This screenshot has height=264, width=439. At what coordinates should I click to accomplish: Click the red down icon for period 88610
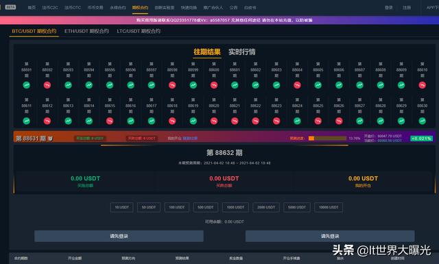point(423,85)
